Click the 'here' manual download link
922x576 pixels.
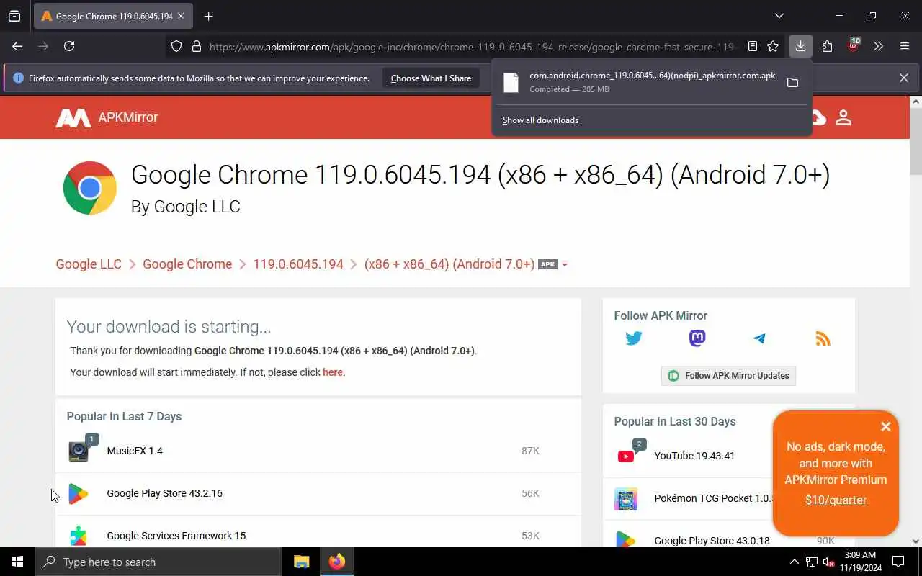[x=333, y=372]
